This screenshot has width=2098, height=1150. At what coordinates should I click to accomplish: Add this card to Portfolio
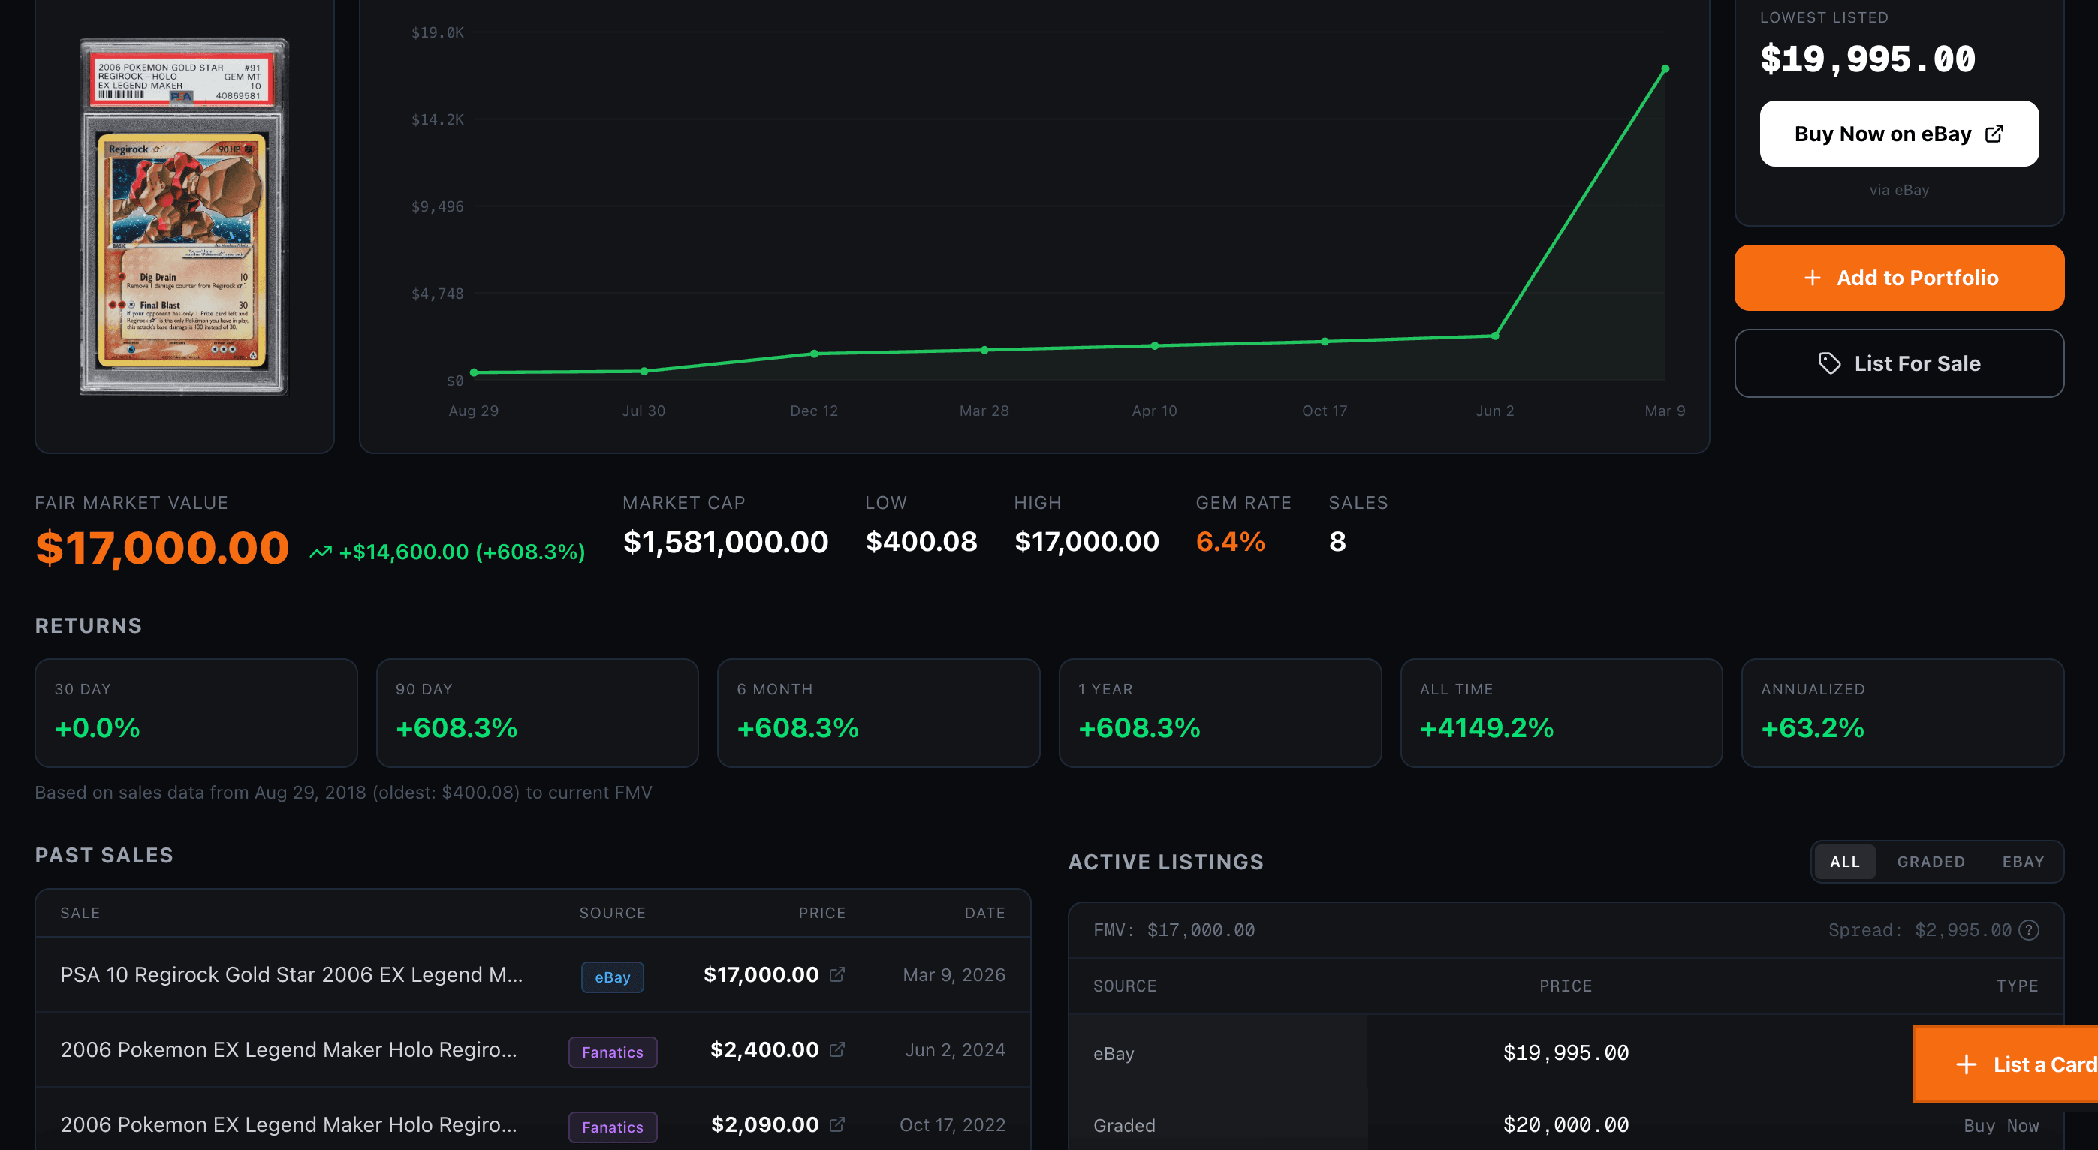coord(1898,278)
